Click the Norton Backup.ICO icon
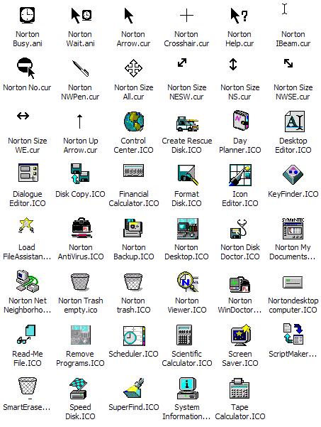The width and height of the screenshot is (321, 427). click(133, 228)
